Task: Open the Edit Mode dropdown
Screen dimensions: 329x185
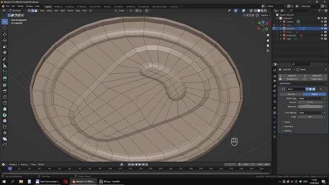Action: pos(17,10)
